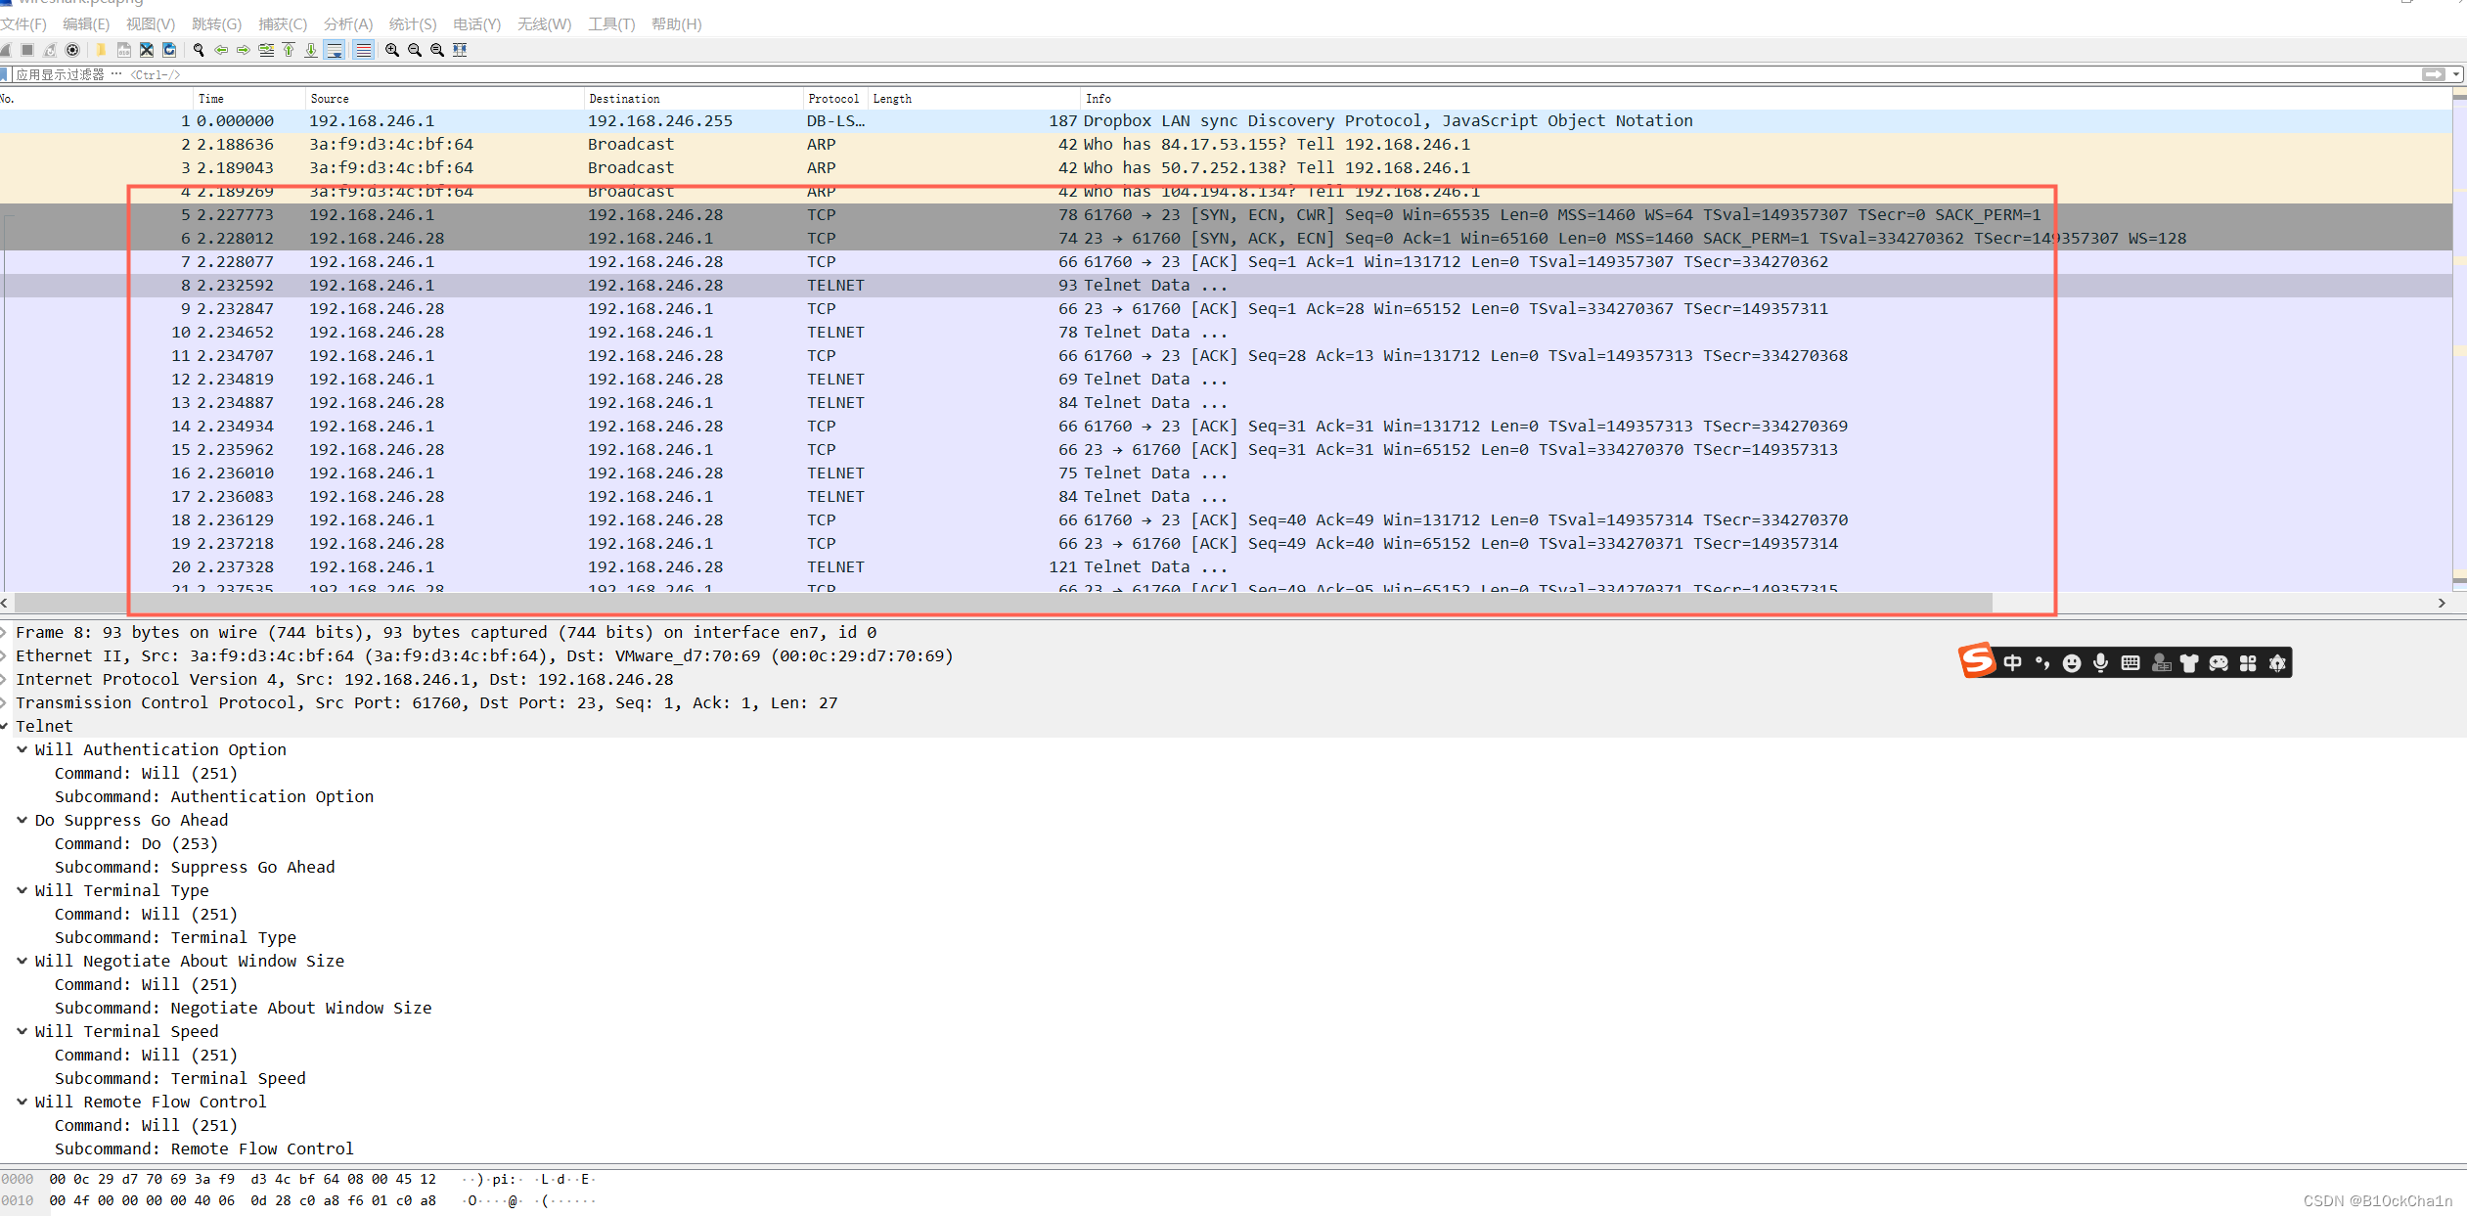This screenshot has width=2467, height=1216.
Task: Toggle auto-scroll during live capture
Action: point(335,50)
